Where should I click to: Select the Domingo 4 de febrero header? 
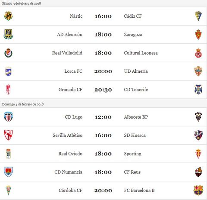click(23, 104)
